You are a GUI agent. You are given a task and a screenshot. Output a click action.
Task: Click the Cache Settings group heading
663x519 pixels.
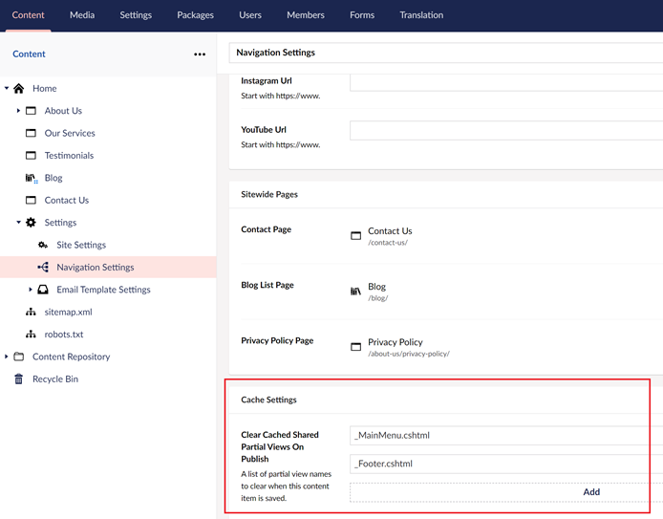point(268,400)
